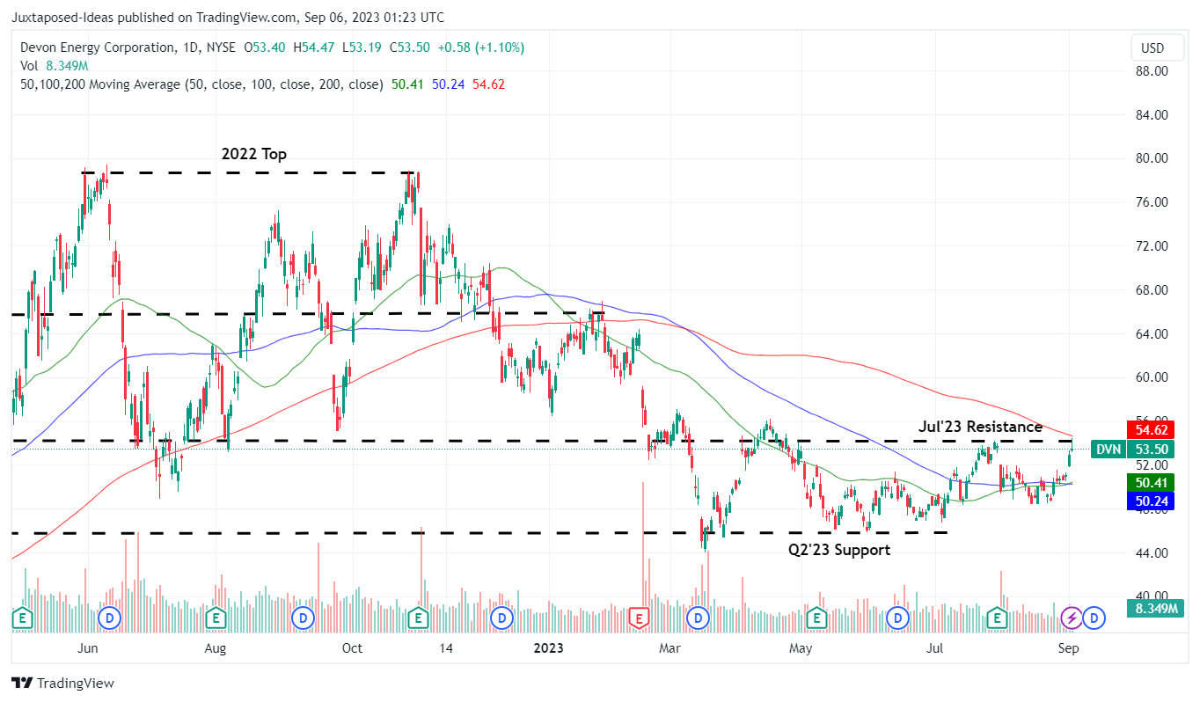Image resolution: width=1200 pixels, height=702 pixels.
Task: Click the earnings E marker above the Aug label
Action: tap(215, 618)
